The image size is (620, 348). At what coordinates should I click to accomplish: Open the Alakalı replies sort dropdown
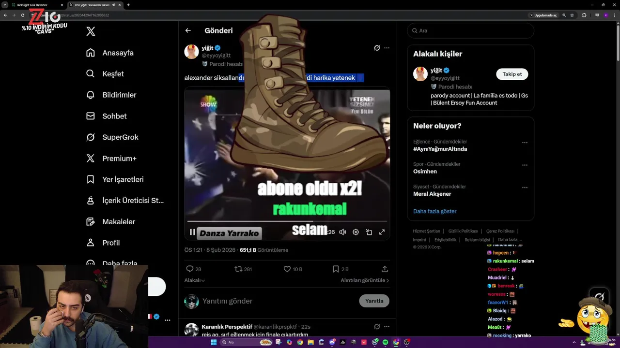tap(194, 280)
